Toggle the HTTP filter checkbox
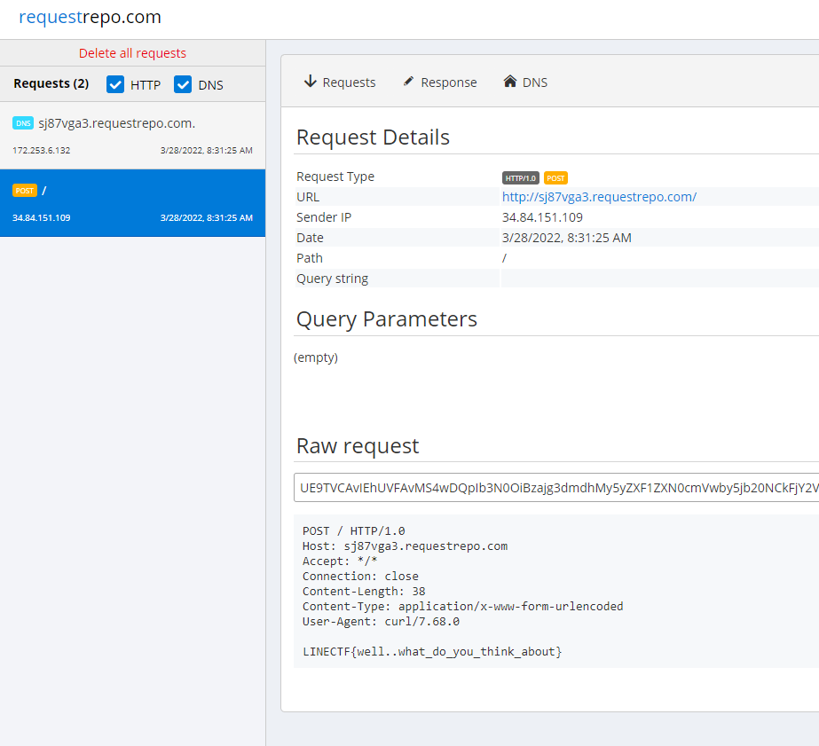 point(115,84)
